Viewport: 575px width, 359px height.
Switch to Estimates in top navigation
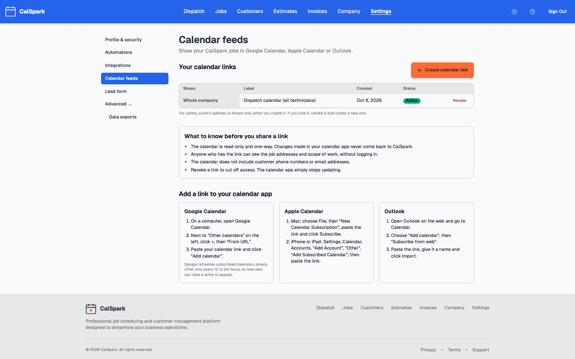tap(285, 11)
